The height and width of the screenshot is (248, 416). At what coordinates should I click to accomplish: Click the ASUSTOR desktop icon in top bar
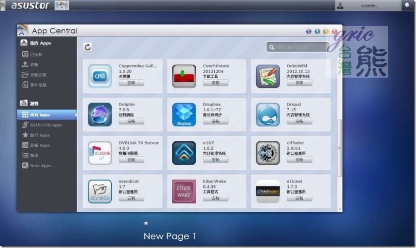pos(62,5)
